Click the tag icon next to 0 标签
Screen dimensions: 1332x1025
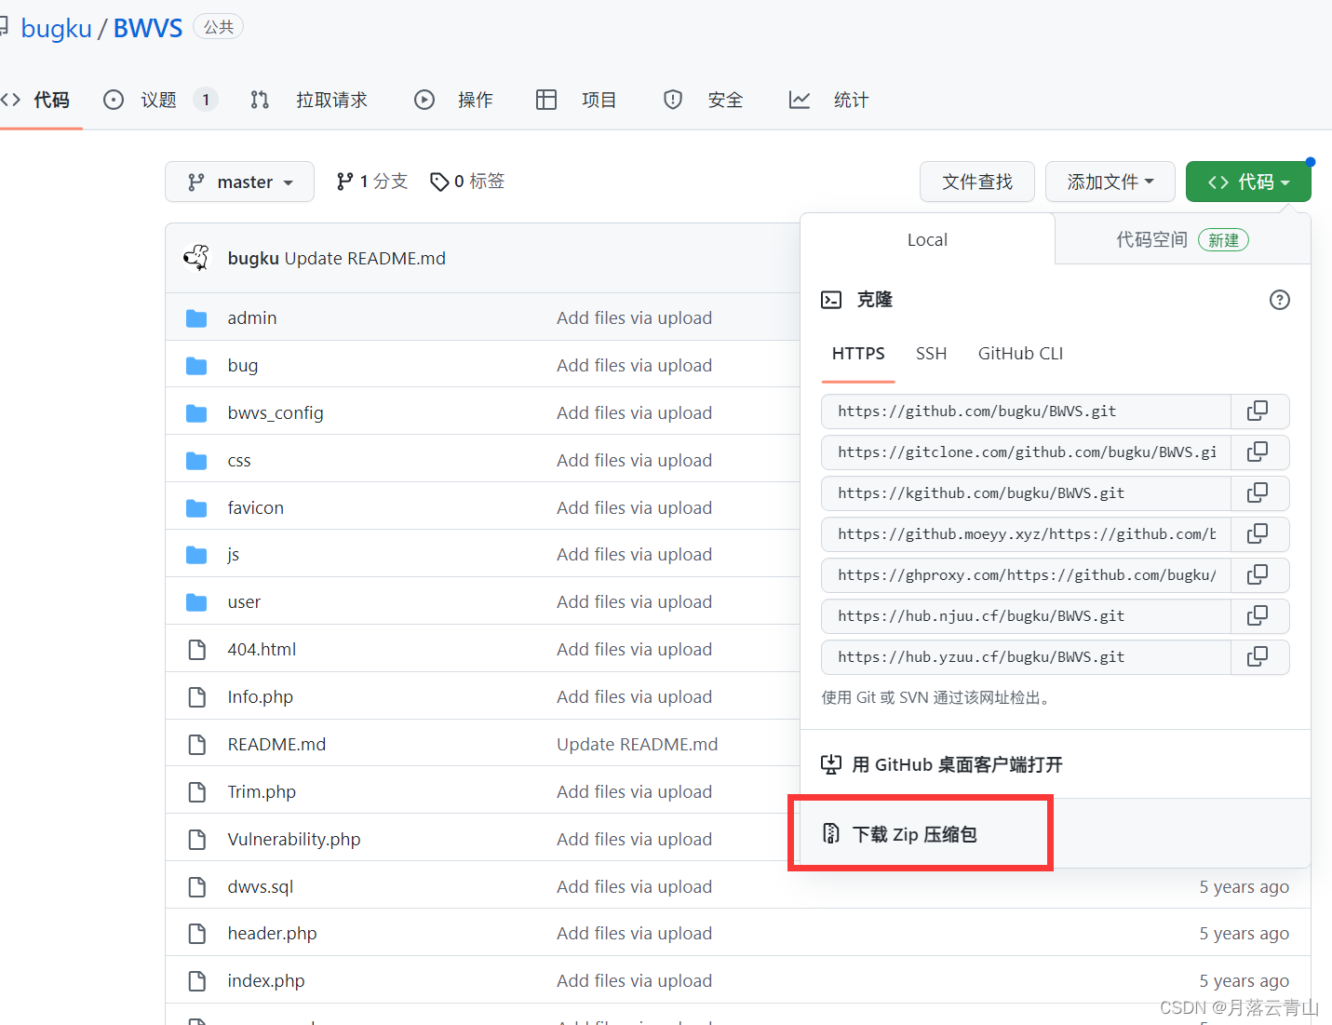point(440,181)
